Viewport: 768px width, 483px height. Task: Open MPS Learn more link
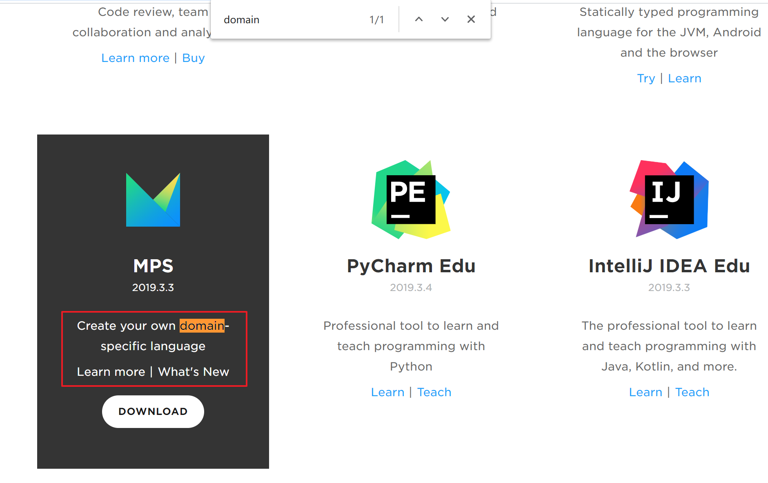(111, 372)
